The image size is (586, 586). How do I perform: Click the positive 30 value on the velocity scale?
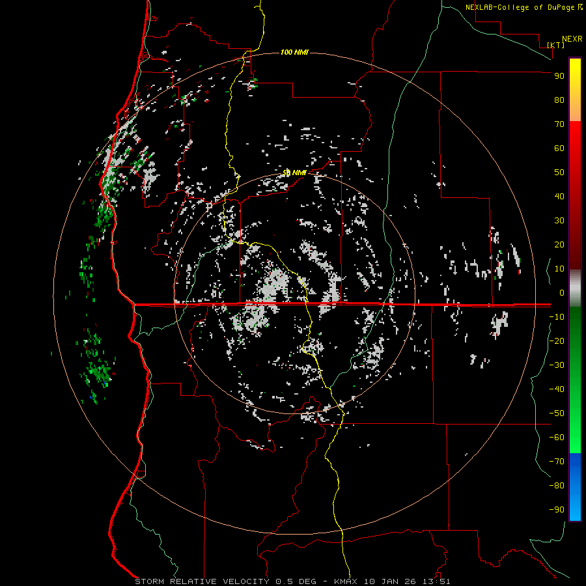pos(559,221)
